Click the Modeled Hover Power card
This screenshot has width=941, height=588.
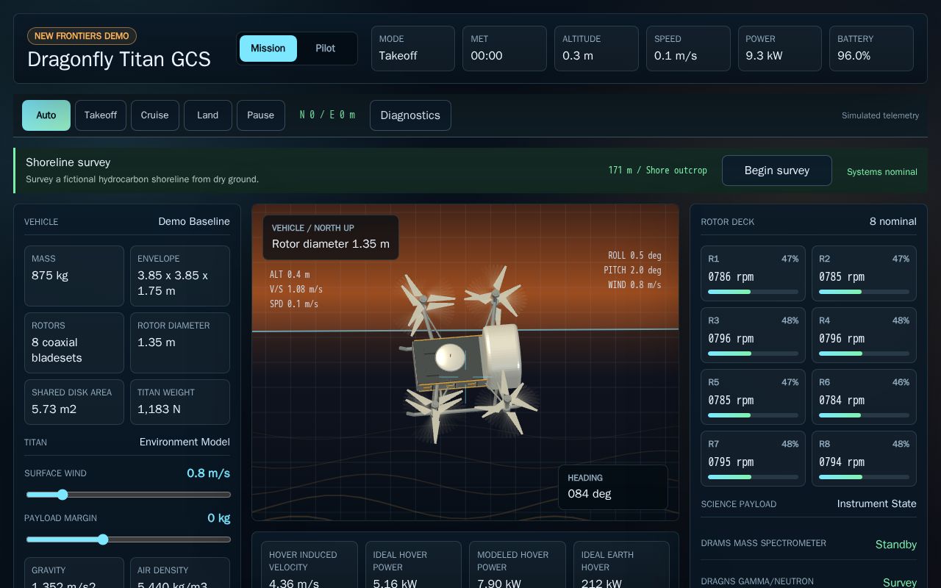point(518,564)
